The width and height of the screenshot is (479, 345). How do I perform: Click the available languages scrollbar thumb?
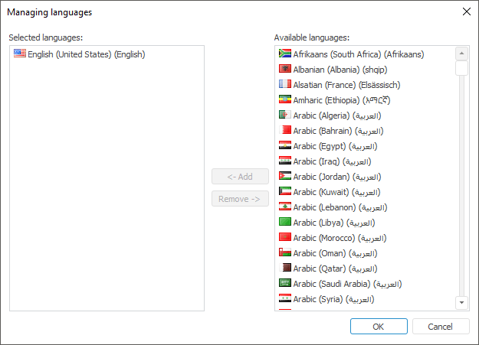pyautogui.click(x=461, y=68)
